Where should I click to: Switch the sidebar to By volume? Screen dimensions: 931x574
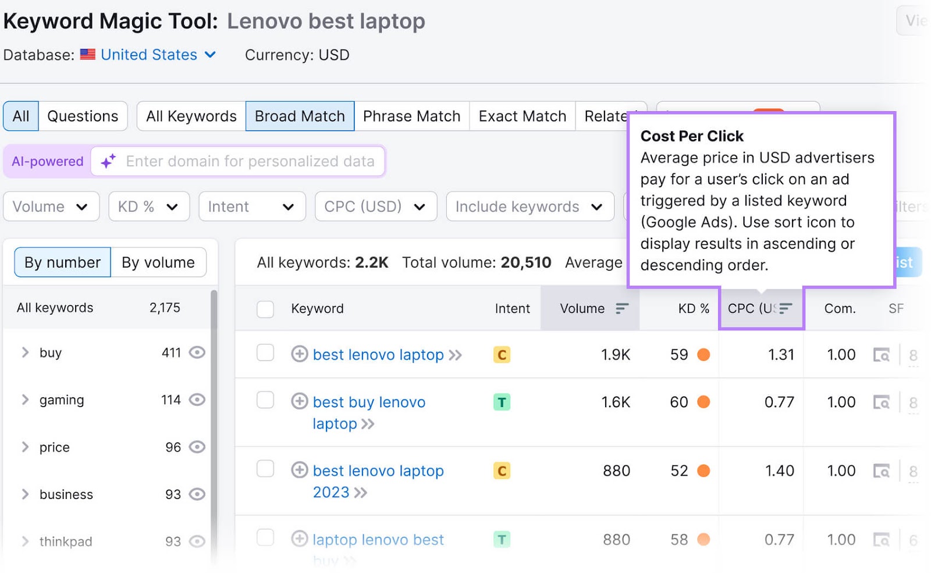[158, 262]
